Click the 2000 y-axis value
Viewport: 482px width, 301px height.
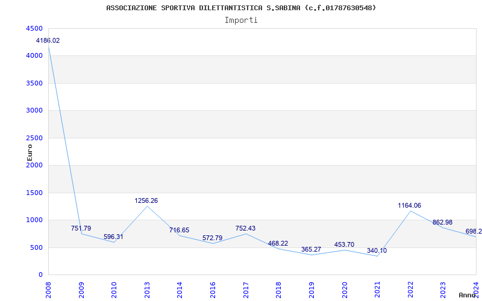[35, 165]
